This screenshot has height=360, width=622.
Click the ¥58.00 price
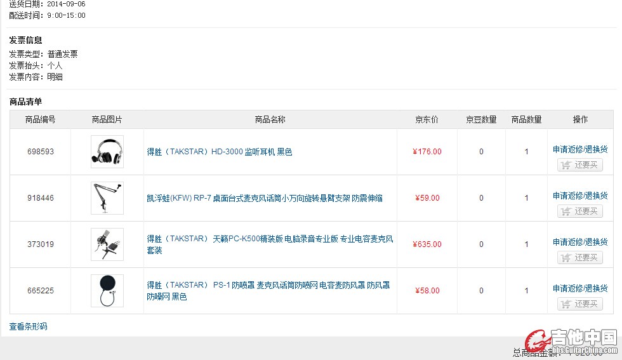tap(427, 291)
